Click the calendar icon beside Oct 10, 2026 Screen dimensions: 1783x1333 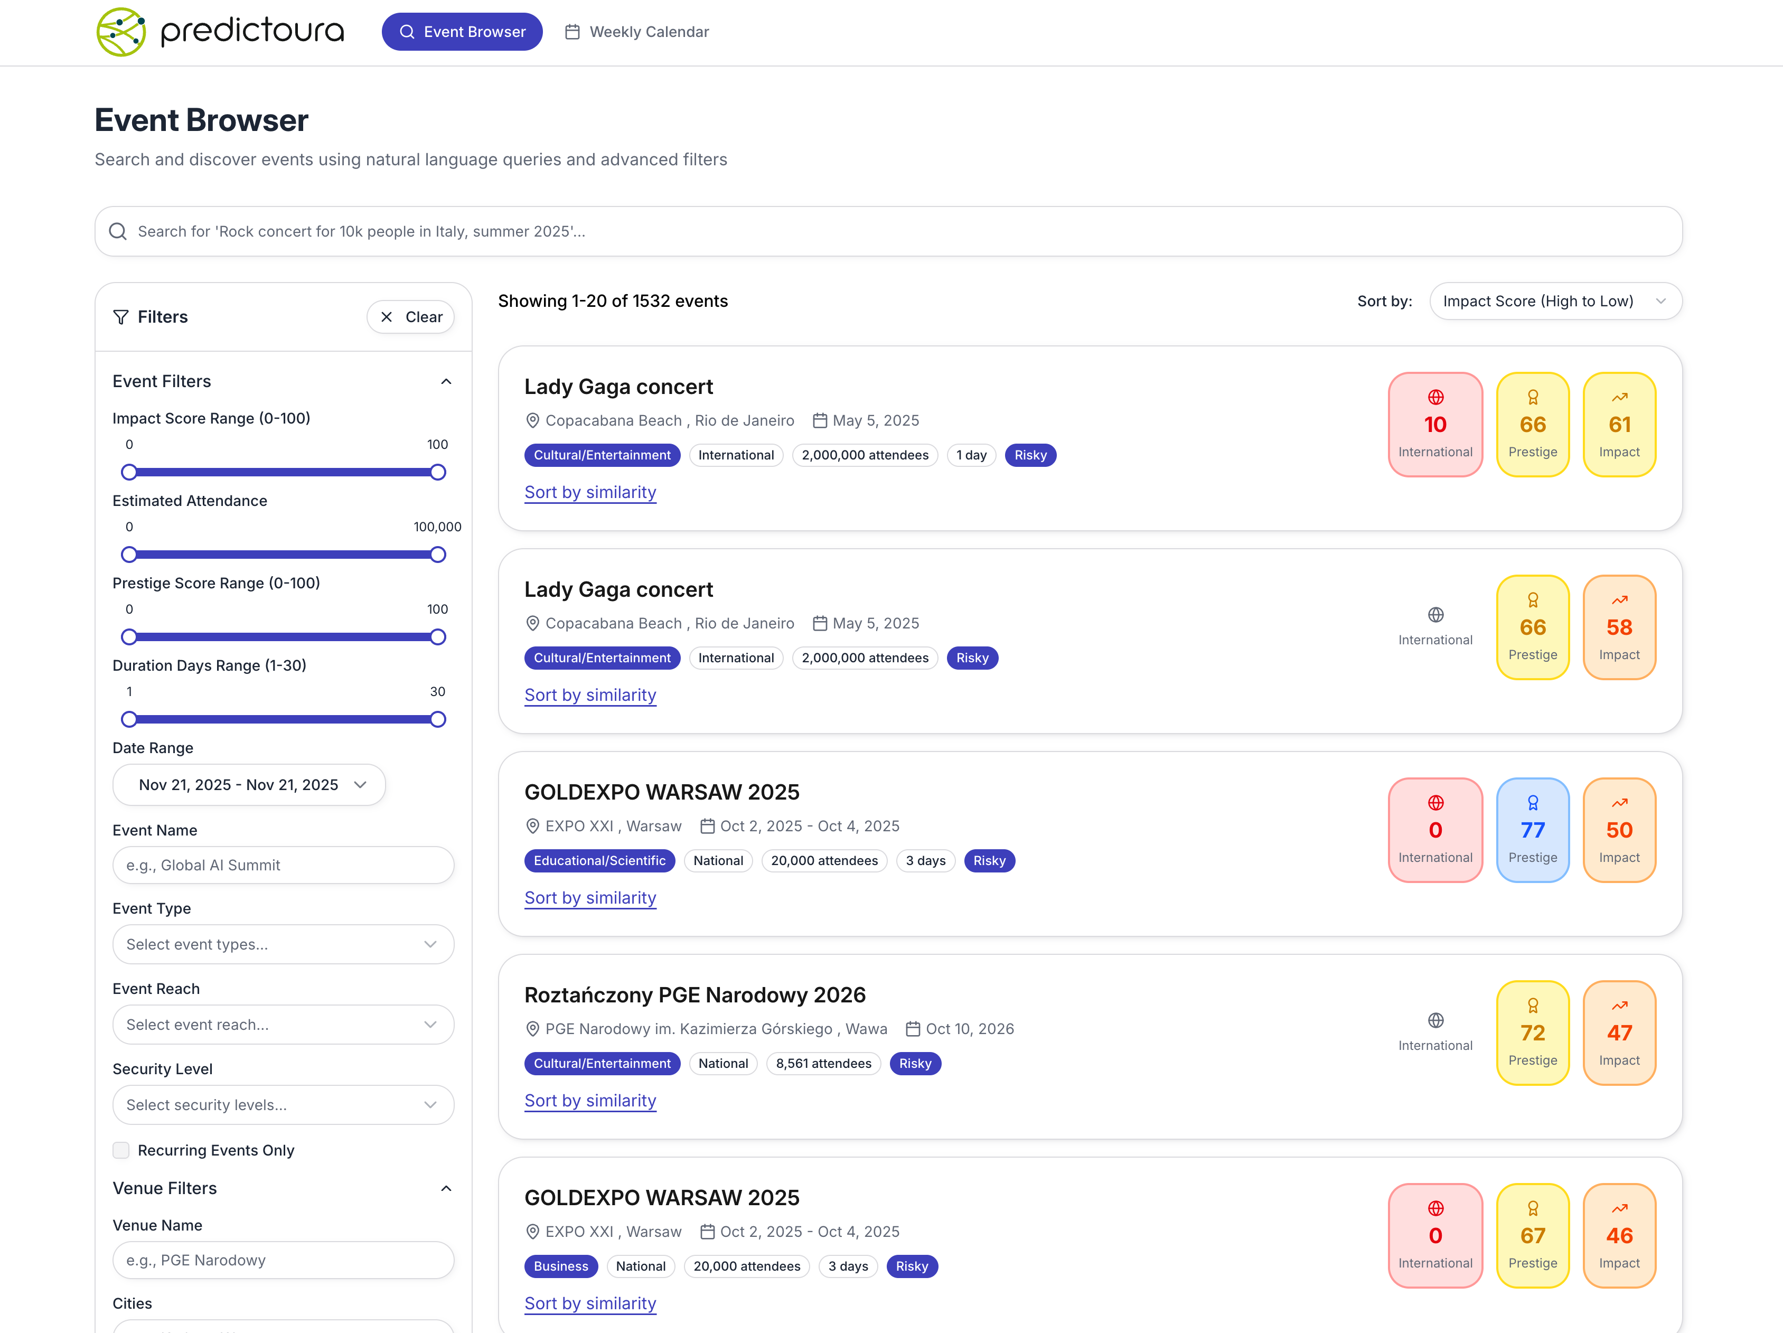(913, 1029)
